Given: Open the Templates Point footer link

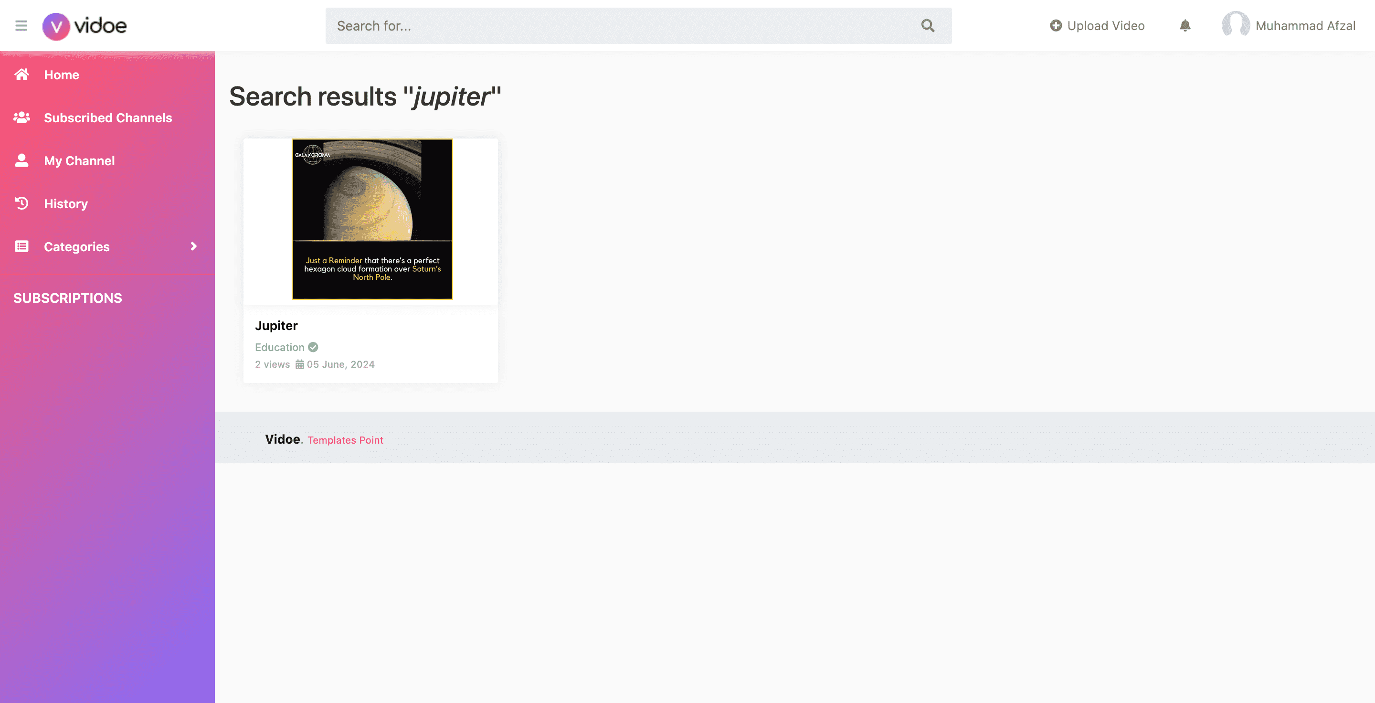Looking at the screenshot, I should coord(345,440).
